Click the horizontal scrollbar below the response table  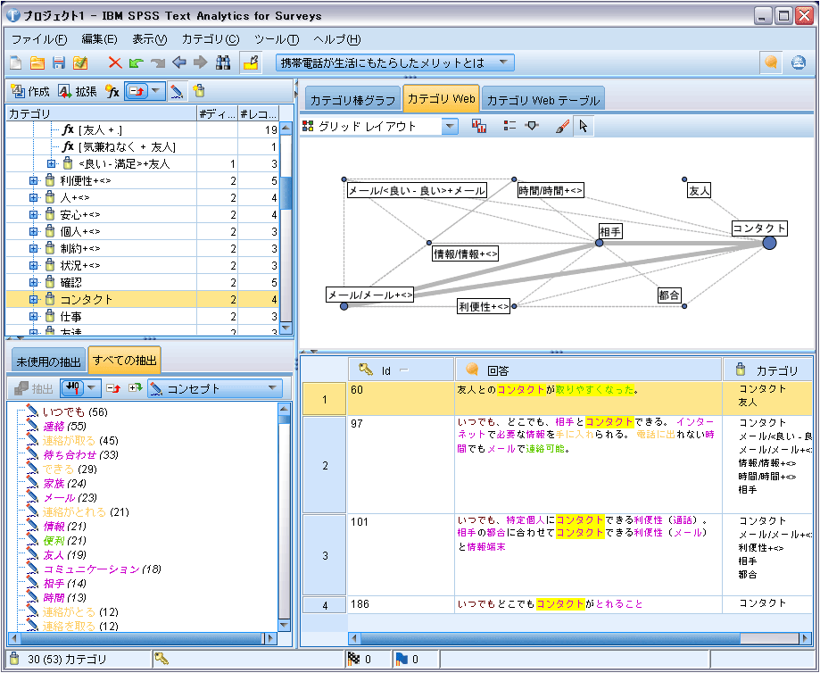point(581,638)
